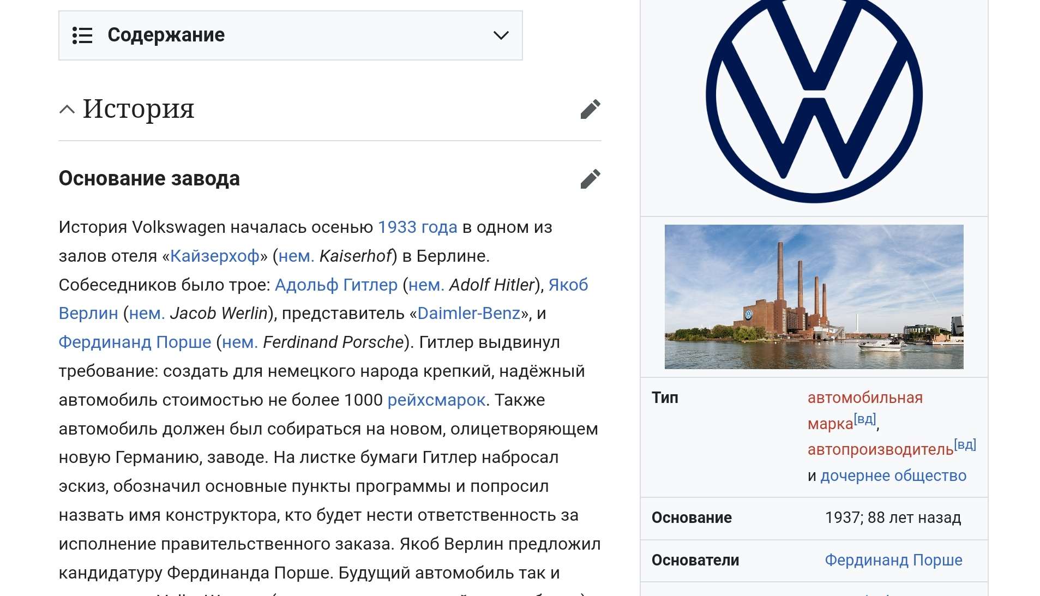Click the edit pencil next to История
Viewport: 1040px width, 596px height.
tap(590, 109)
